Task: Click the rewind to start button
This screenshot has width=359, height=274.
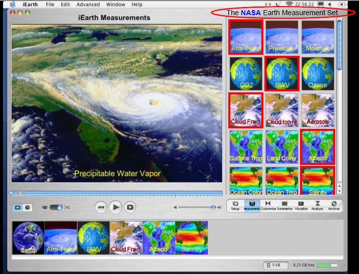Action: tap(101, 207)
